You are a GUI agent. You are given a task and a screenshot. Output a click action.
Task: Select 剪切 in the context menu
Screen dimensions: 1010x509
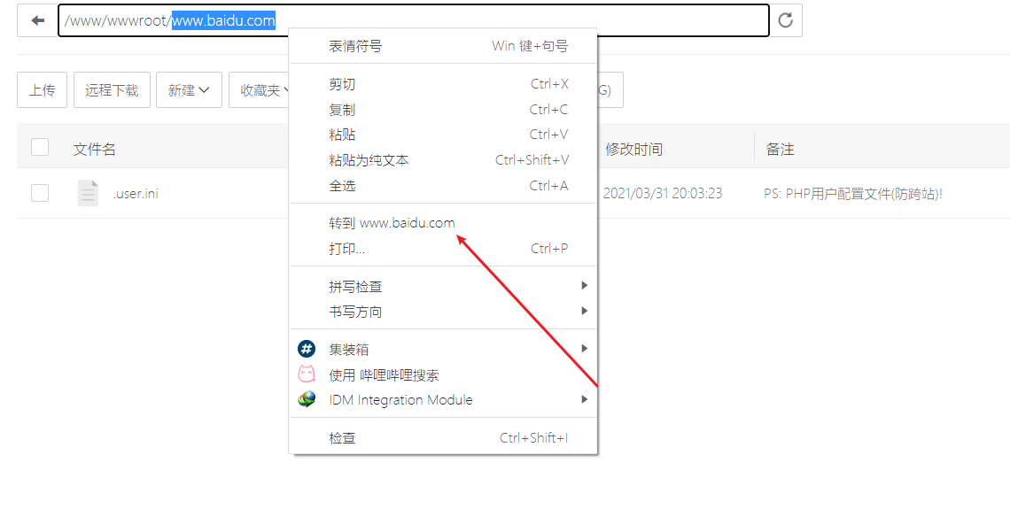click(443, 84)
